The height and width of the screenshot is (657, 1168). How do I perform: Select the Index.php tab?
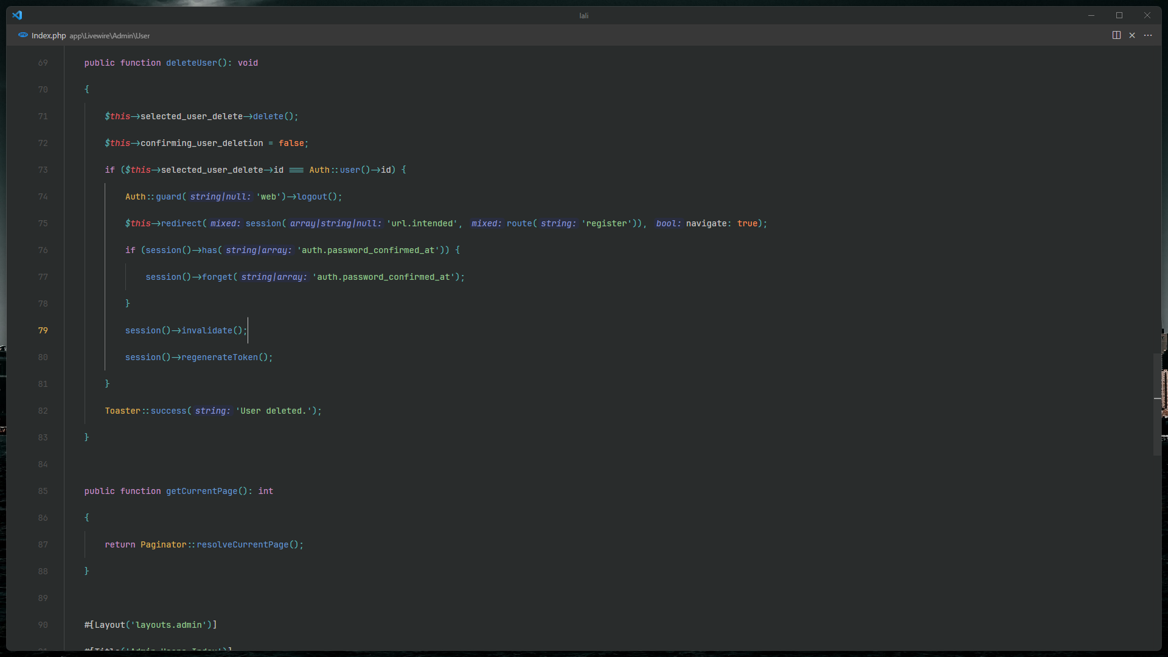(x=49, y=36)
